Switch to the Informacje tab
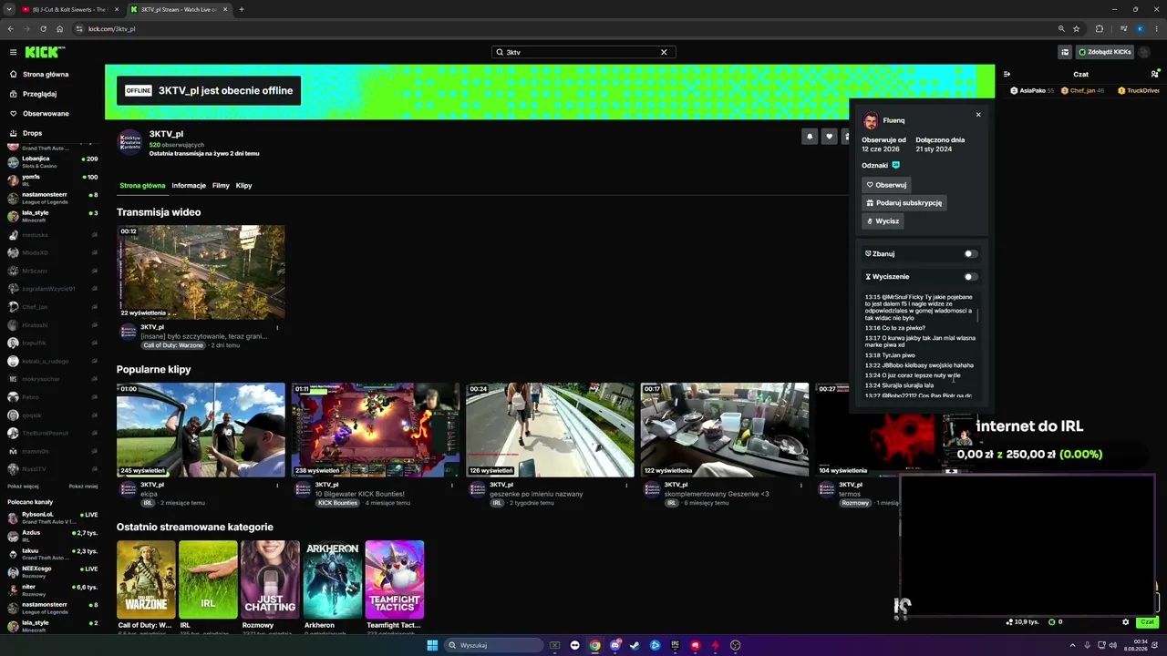Image resolution: width=1167 pixels, height=656 pixels. (189, 186)
